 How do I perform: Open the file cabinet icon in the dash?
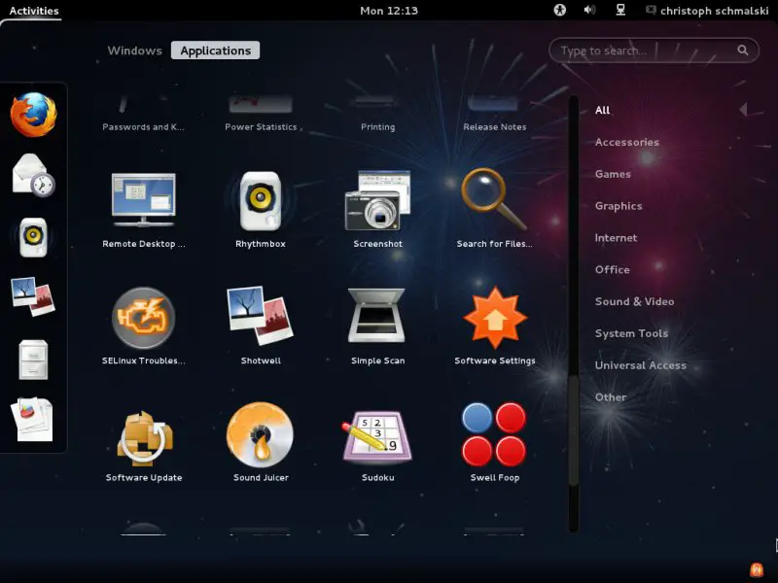pyautogui.click(x=33, y=360)
